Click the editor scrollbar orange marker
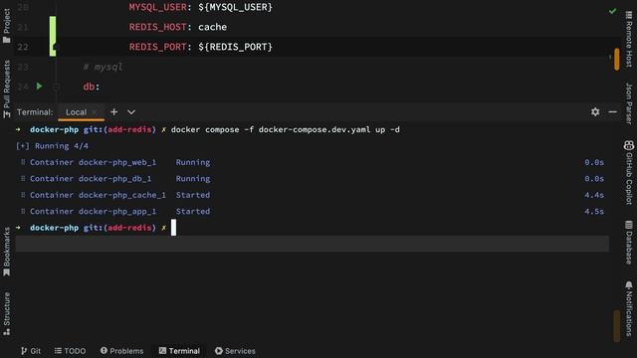The image size is (637, 358). (x=617, y=59)
